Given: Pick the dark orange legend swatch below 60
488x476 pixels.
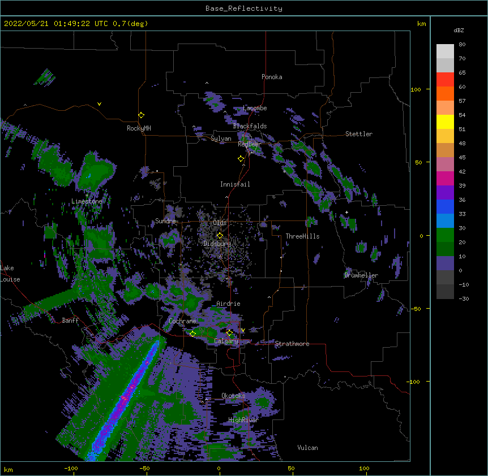Looking at the screenshot, I should point(445,93).
